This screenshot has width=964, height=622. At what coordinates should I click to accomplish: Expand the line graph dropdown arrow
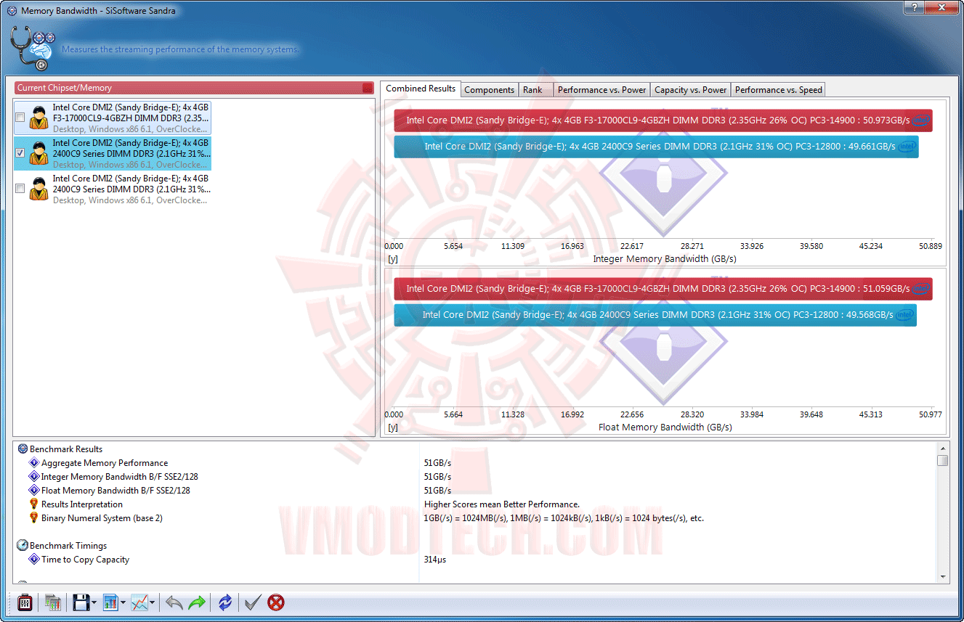click(152, 602)
